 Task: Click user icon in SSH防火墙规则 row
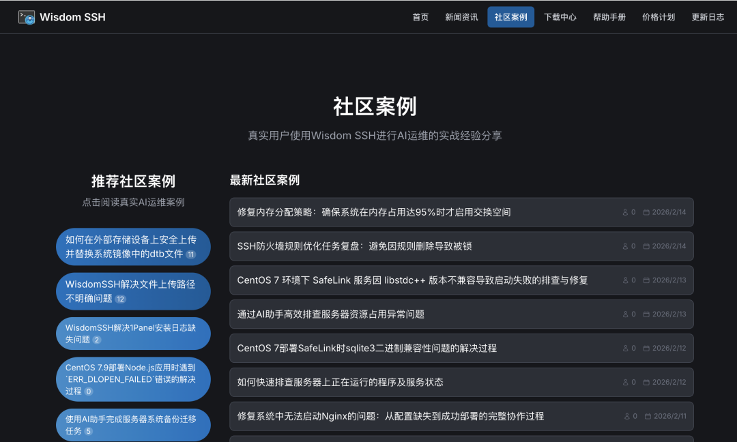pos(625,246)
